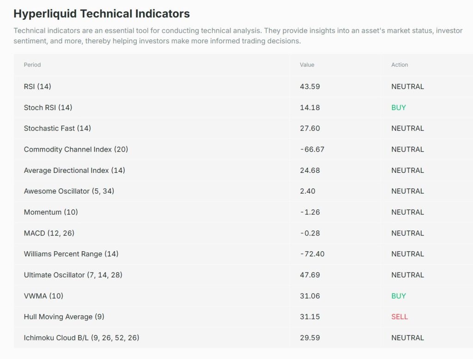This screenshot has width=473, height=359.
Task: Click Williams Percent Range (14) label
Action: click(71, 254)
